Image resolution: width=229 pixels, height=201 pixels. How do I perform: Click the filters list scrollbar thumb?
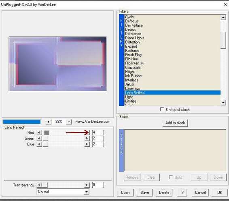click(223, 40)
